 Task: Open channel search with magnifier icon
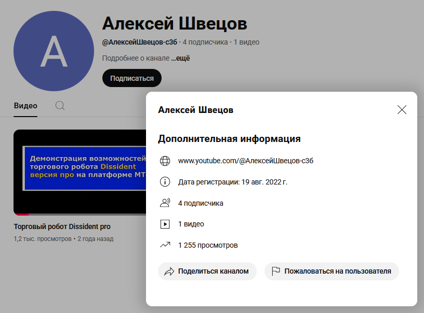(x=60, y=106)
